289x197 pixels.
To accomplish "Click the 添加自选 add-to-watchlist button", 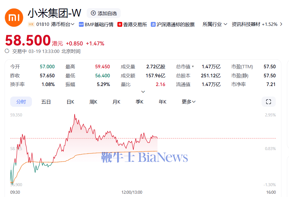I will tap(104, 13).
